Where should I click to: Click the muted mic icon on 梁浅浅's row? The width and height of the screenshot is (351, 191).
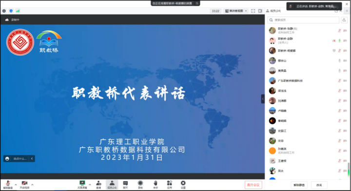click(x=340, y=91)
